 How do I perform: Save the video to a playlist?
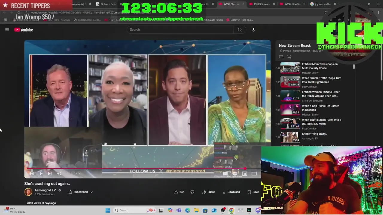pyautogui.click(x=253, y=192)
